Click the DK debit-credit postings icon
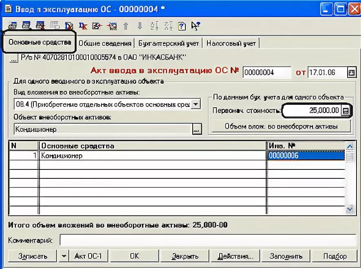361x269 pixels. pos(83,26)
